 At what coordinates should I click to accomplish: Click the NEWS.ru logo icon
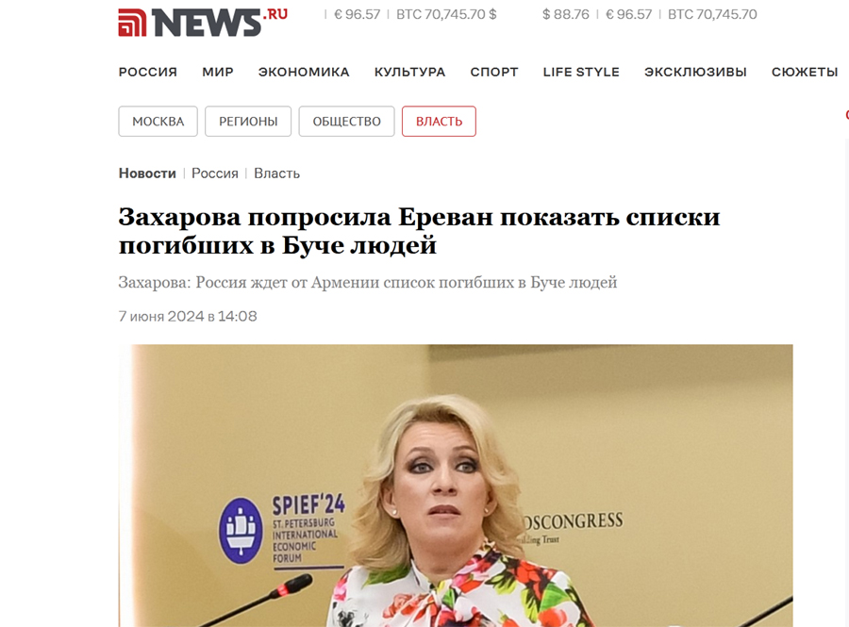[x=132, y=23]
